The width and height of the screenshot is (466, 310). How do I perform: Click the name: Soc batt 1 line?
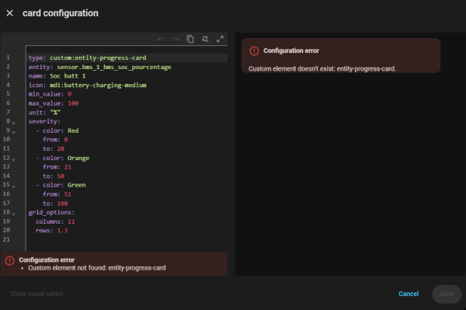point(57,76)
